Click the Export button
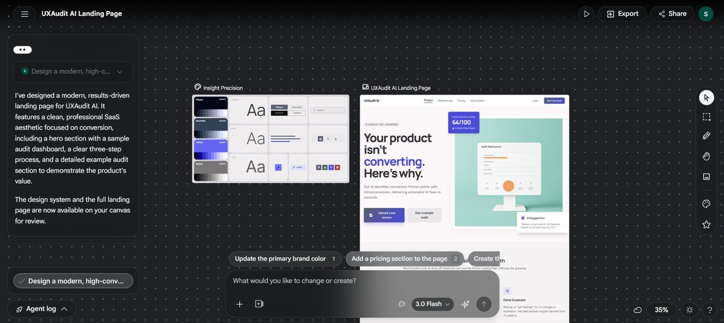The width and height of the screenshot is (724, 323). pos(622,14)
